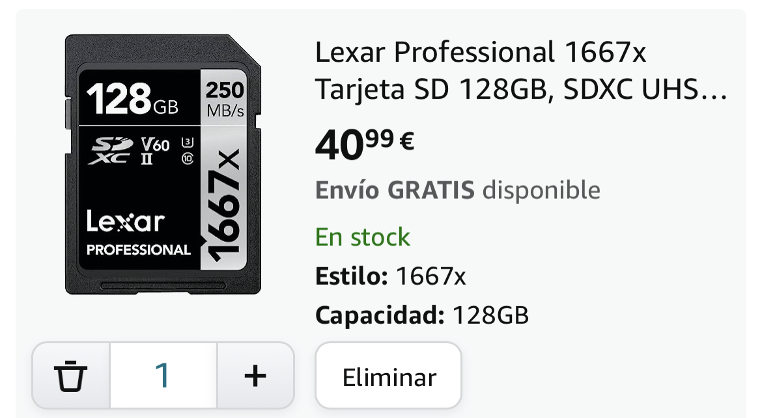This screenshot has height=418, width=762.
Task: Click the Class 10 circle icon
Action: point(188,158)
